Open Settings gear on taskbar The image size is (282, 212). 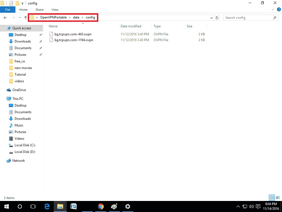point(128,206)
